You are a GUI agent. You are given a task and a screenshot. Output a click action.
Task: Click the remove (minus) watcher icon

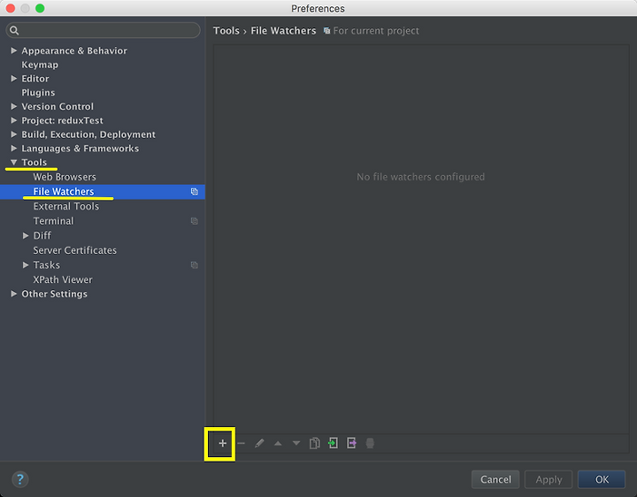click(241, 443)
